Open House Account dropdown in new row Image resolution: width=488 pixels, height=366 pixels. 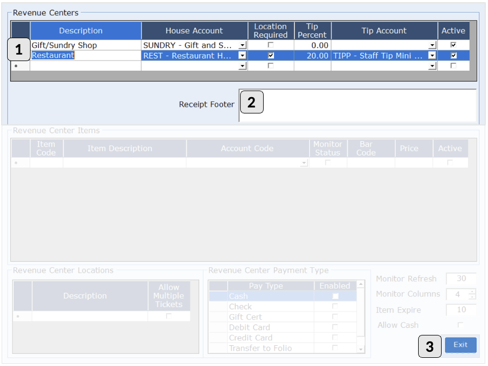(243, 66)
